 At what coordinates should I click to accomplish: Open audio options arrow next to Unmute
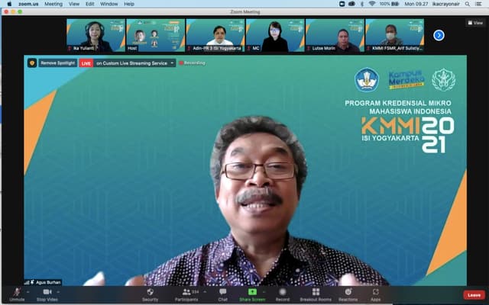tap(28, 292)
